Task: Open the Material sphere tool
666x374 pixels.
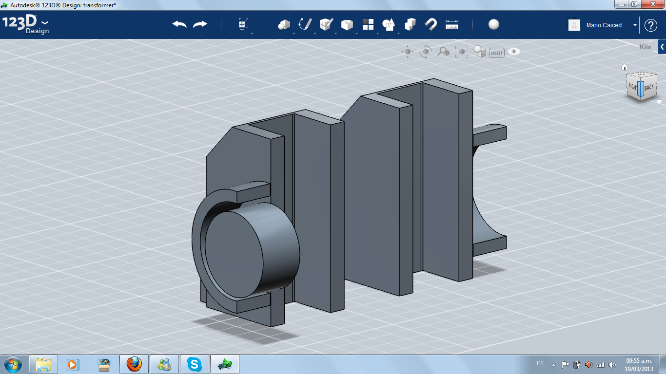Action: pyautogui.click(x=494, y=24)
